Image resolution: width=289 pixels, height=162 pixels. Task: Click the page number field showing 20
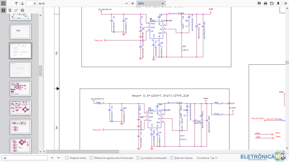[32, 3]
